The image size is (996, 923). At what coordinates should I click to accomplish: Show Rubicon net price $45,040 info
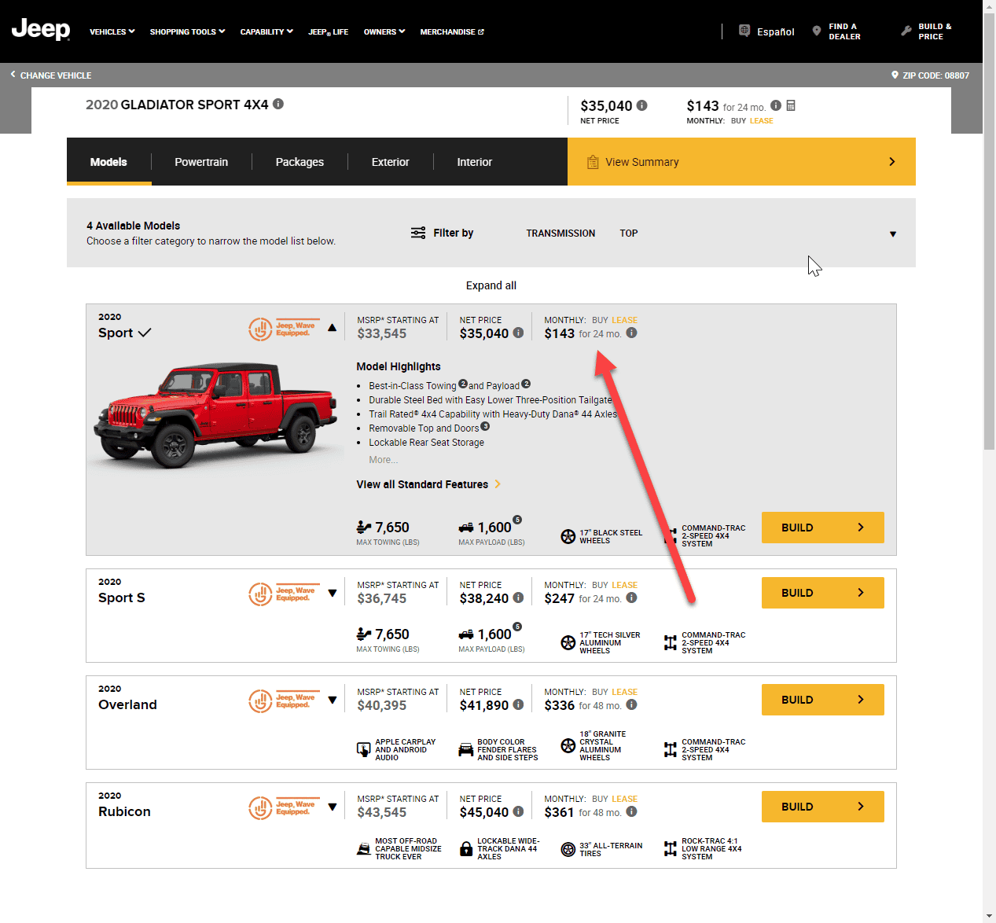click(518, 811)
